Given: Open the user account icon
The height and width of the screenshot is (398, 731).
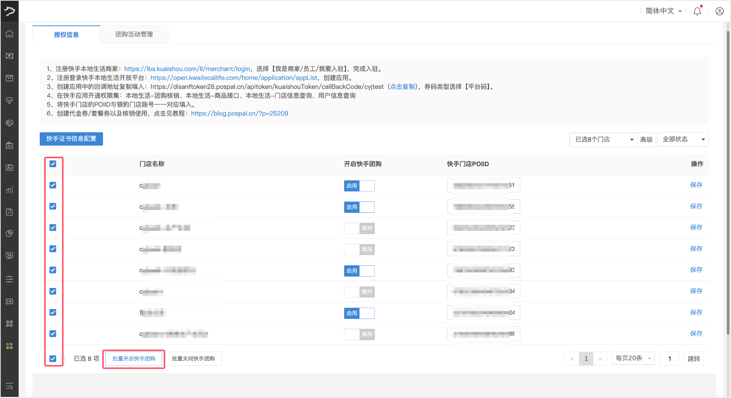Looking at the screenshot, I should (719, 11).
